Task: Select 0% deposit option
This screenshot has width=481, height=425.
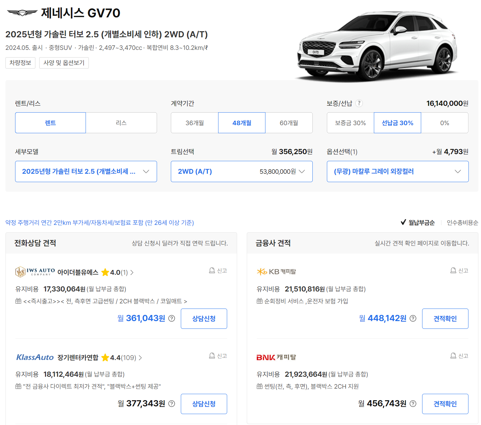Action: pos(445,123)
